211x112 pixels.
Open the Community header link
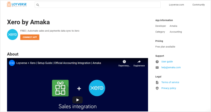click(198, 5)
